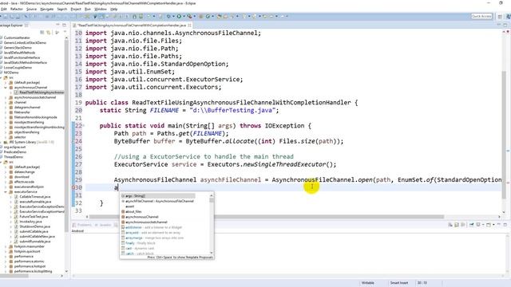Screen dimensions: 511x287
Task: Open the Refactor menu
Action: [17, 9]
